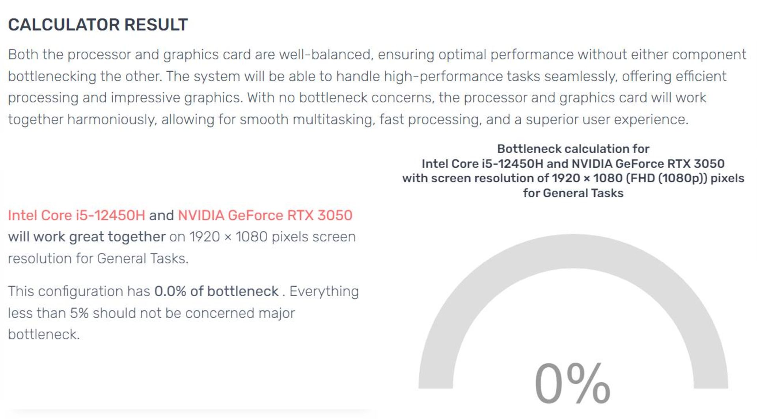Screen dimensions: 757x419
Task: Click the left end of the gauge arc
Action: pyautogui.click(x=436, y=378)
